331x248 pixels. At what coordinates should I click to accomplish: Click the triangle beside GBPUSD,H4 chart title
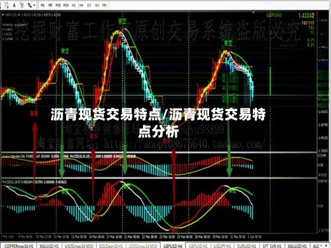pos(3,15)
